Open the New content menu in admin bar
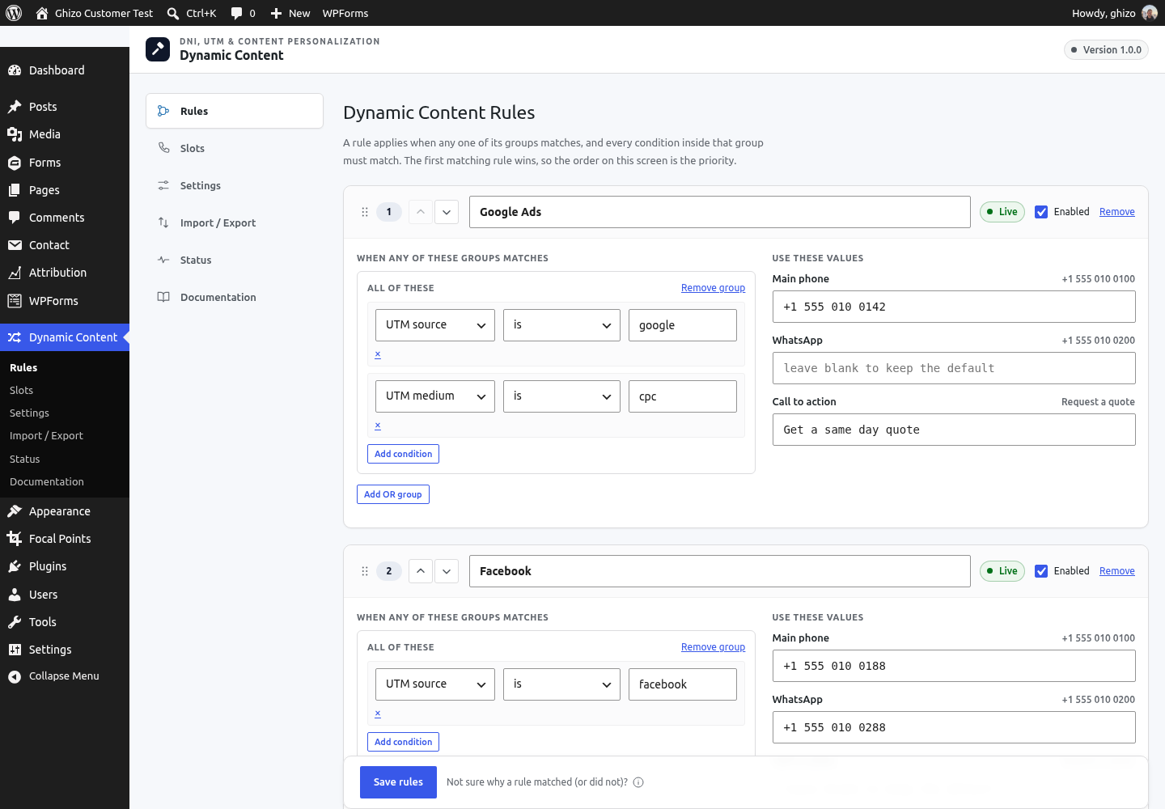 (290, 13)
